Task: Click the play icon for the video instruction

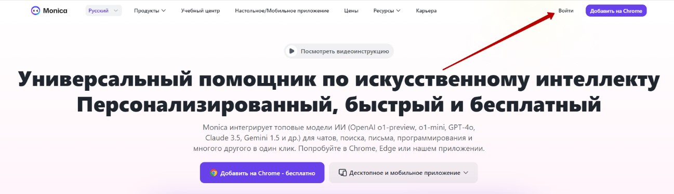Action: 292,51
